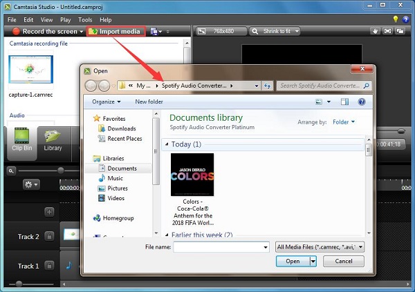Screen dimensions: 415x292
Task: Click the File name input field
Action: 221,247
